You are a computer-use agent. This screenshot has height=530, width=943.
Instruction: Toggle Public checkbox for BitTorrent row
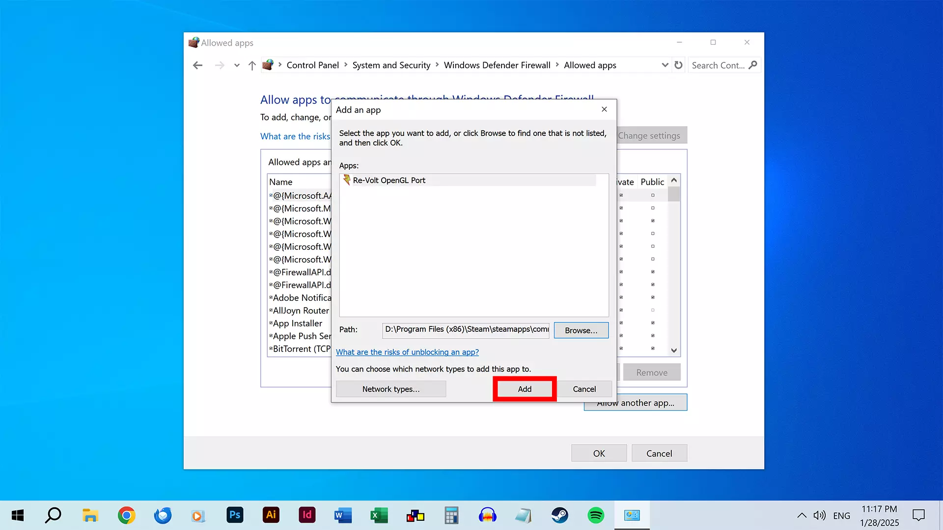coord(653,348)
